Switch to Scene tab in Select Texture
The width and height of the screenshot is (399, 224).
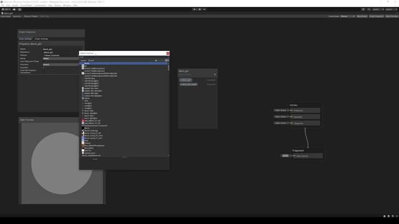[91, 60]
